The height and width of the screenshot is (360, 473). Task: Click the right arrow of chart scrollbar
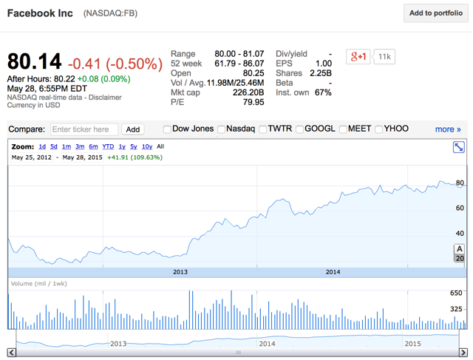[463, 352]
